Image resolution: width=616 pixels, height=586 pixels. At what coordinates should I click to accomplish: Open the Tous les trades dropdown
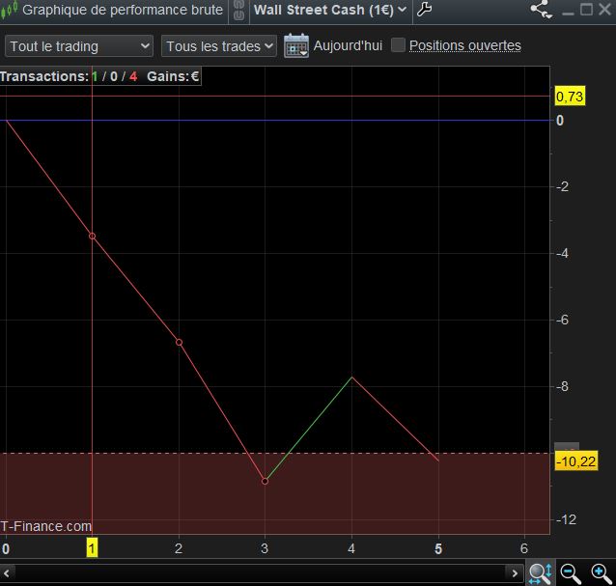point(219,46)
